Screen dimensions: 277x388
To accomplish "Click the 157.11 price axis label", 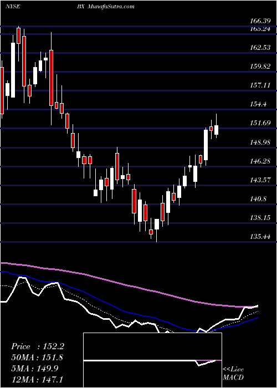I will (261, 85).
